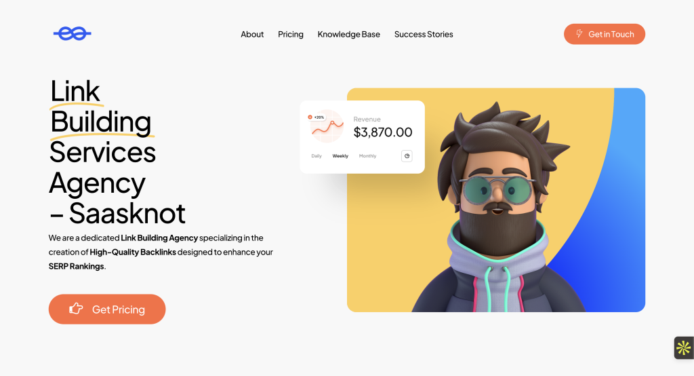This screenshot has width=694, height=376.
Task: Select the Weekly revenue tab
Action: click(x=340, y=156)
